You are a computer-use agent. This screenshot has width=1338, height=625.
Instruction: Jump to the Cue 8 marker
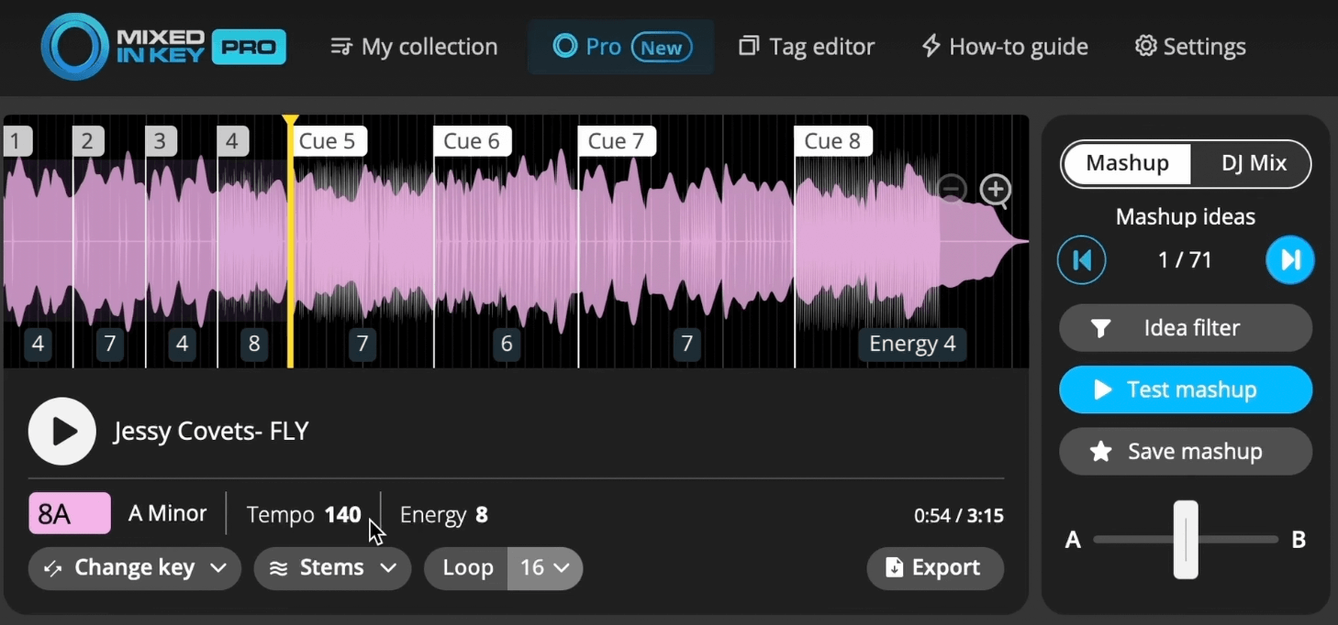point(833,141)
